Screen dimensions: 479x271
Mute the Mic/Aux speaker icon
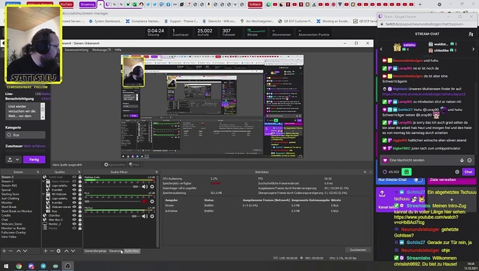tap(145, 216)
